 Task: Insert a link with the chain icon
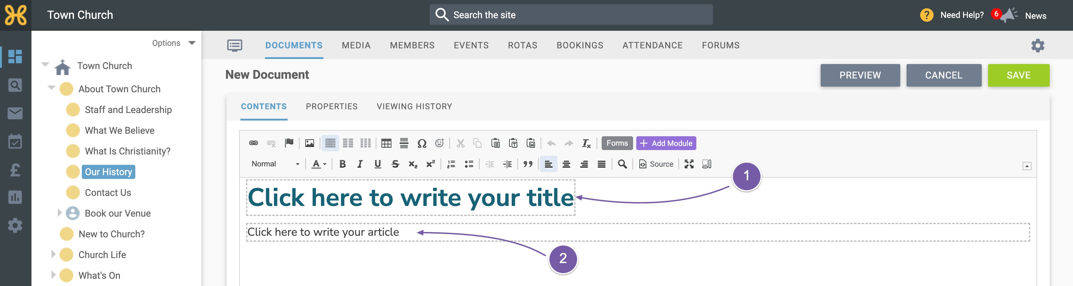253,143
